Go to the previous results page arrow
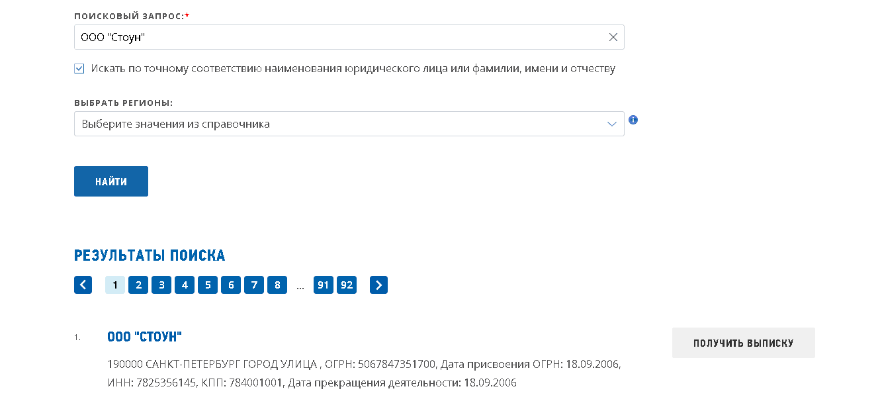880x405 pixels. pos(83,285)
